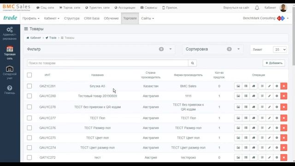Toggle the Товары hamburger menu icon

tap(26, 29)
